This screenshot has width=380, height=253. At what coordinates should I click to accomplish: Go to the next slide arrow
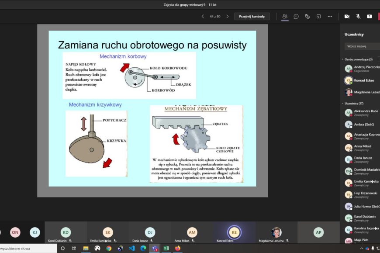(227, 17)
